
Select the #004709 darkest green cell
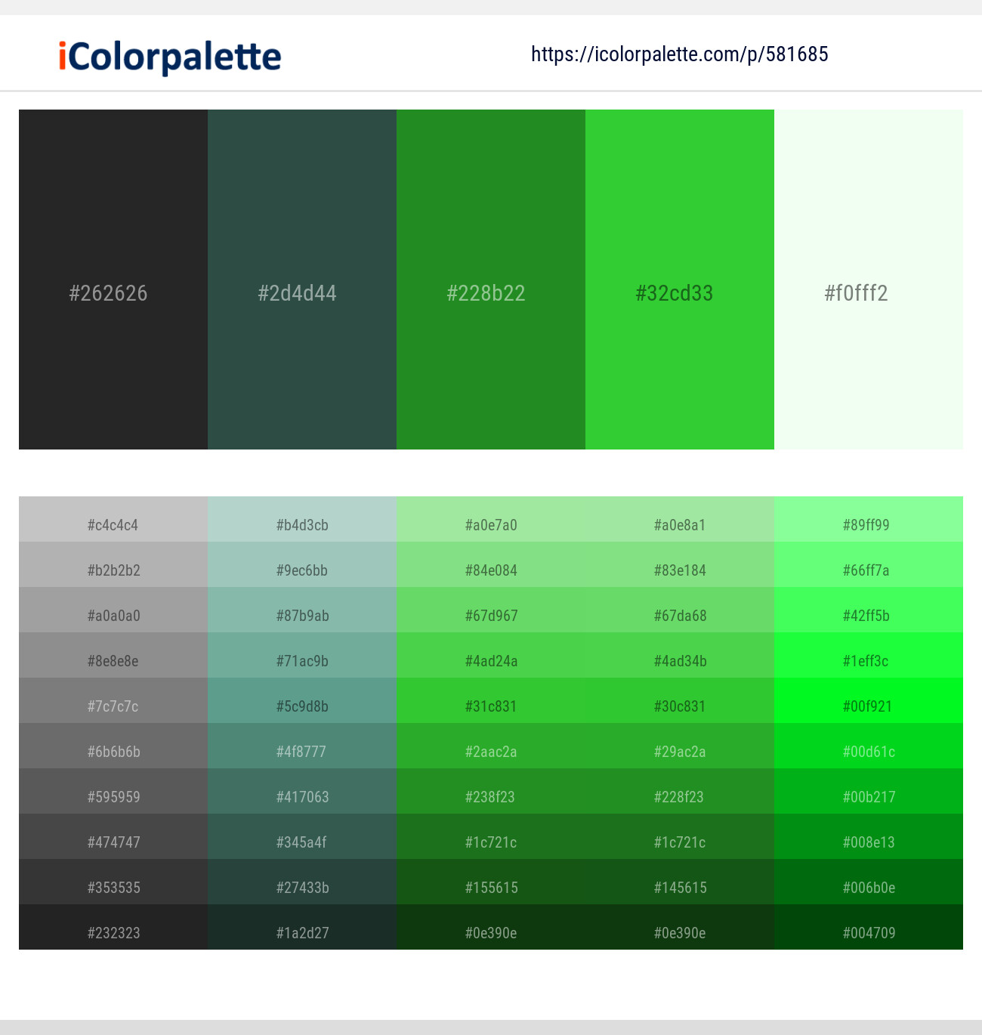(868, 933)
